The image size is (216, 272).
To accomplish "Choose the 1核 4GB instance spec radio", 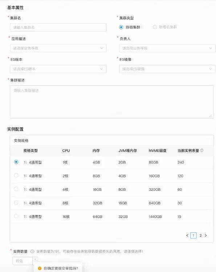I will (16, 162).
